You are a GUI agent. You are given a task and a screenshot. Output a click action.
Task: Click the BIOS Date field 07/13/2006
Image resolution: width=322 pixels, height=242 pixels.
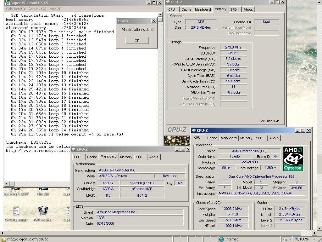[140, 223]
